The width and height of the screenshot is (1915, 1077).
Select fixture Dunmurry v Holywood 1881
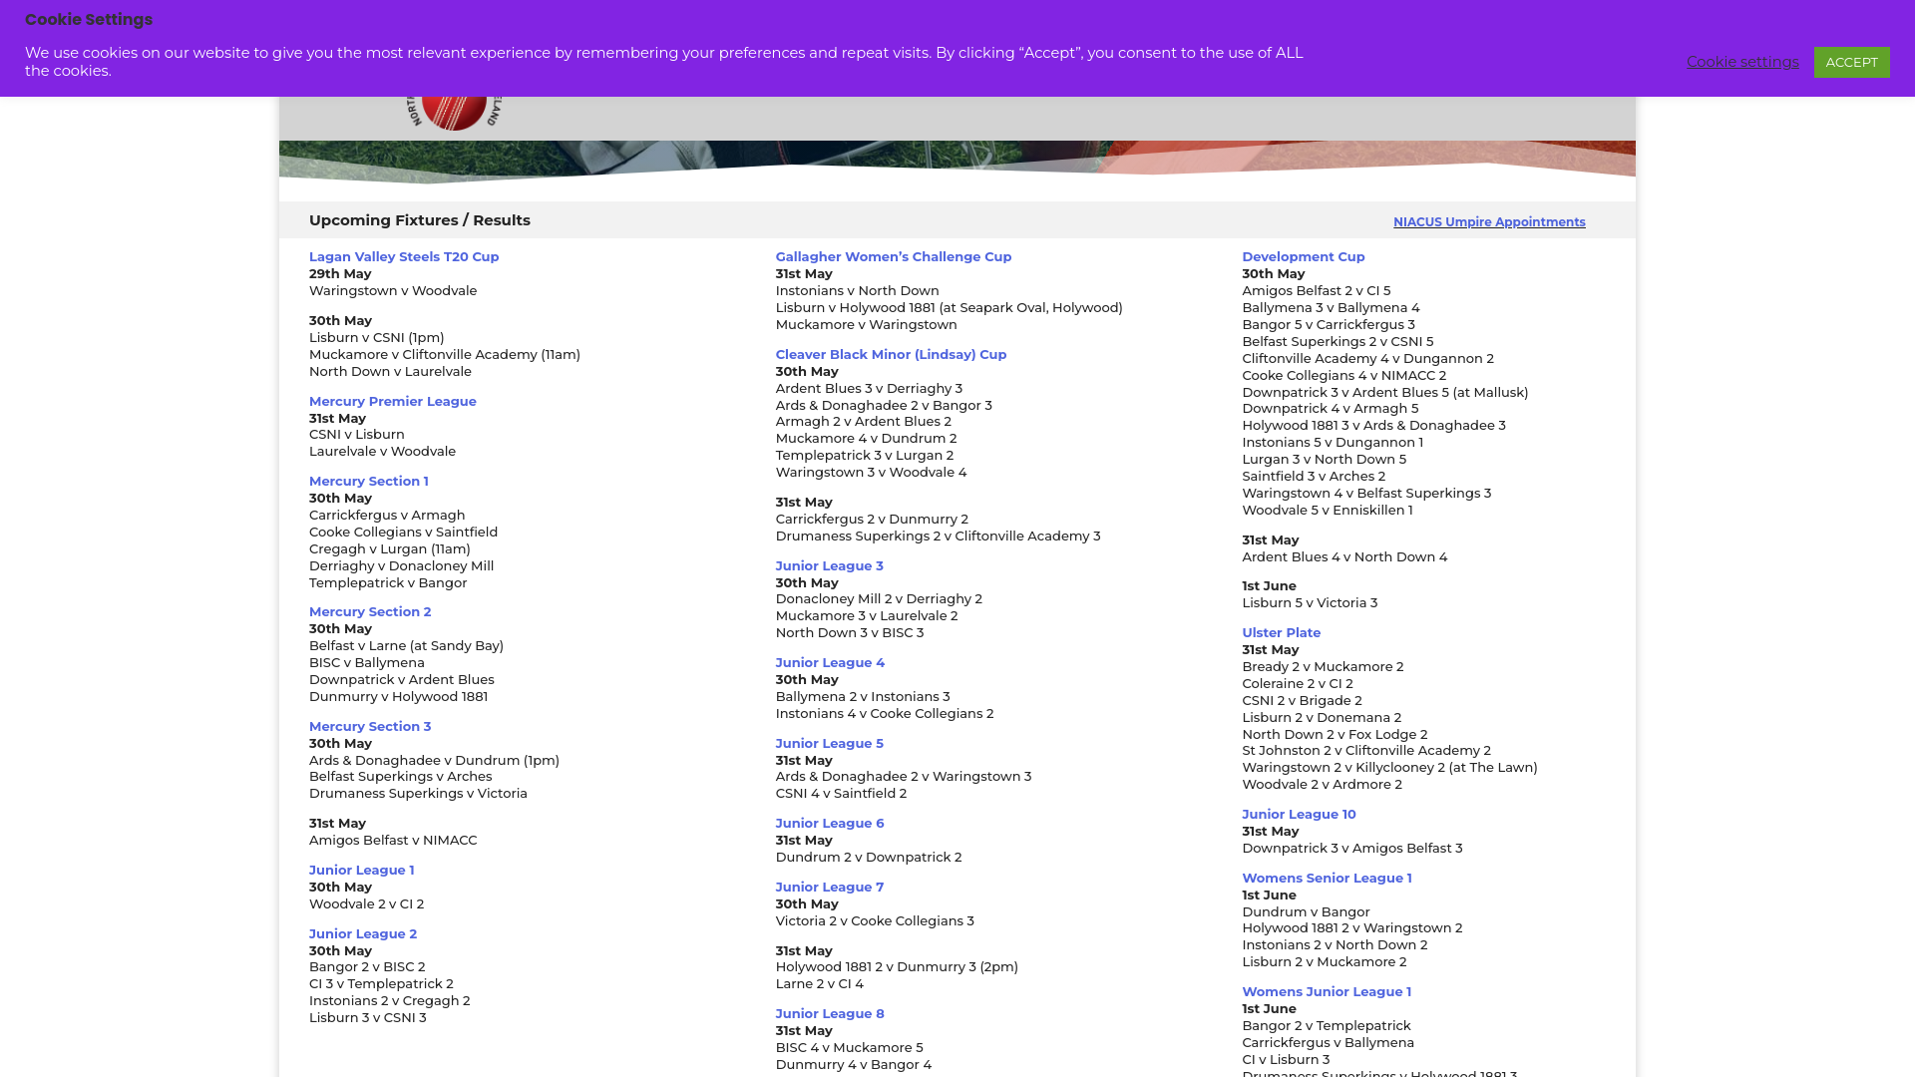[399, 696]
